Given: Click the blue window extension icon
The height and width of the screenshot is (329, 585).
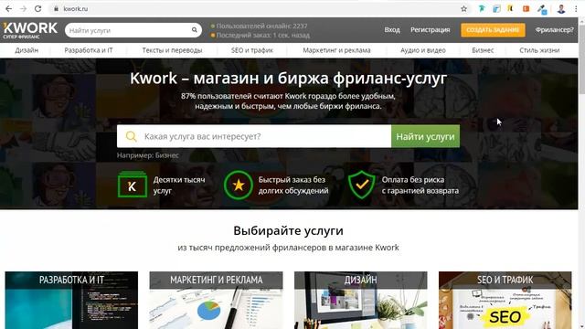Looking at the screenshot, I should coord(496,8).
